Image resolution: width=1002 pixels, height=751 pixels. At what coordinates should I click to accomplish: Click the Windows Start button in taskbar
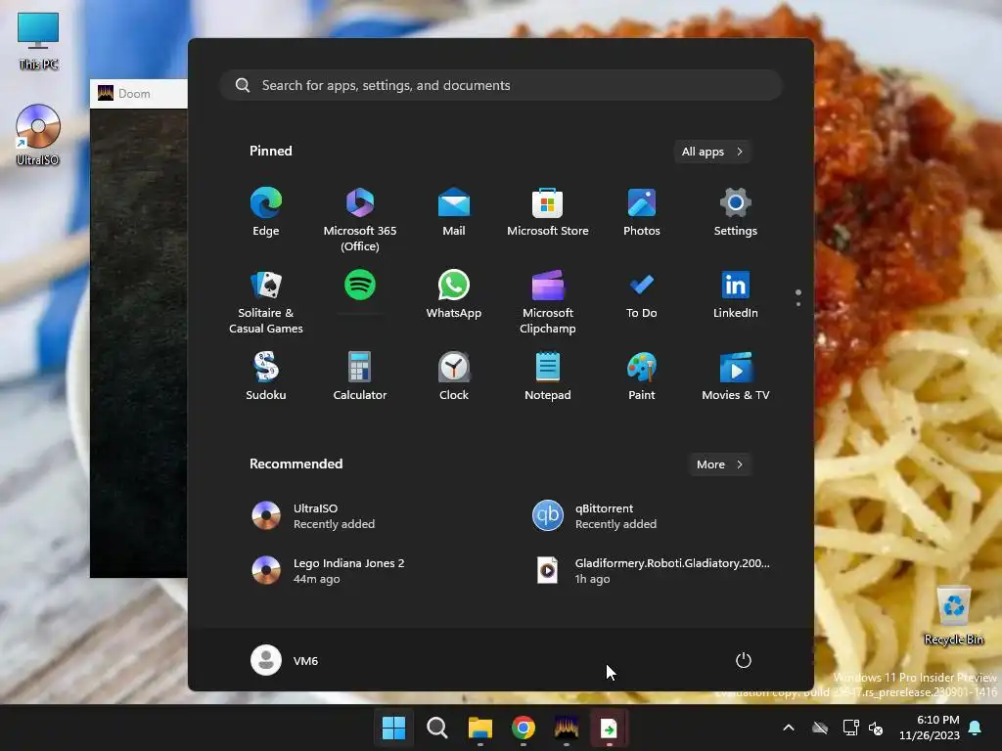coord(393,728)
